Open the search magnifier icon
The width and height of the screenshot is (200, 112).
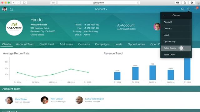point(182,9)
